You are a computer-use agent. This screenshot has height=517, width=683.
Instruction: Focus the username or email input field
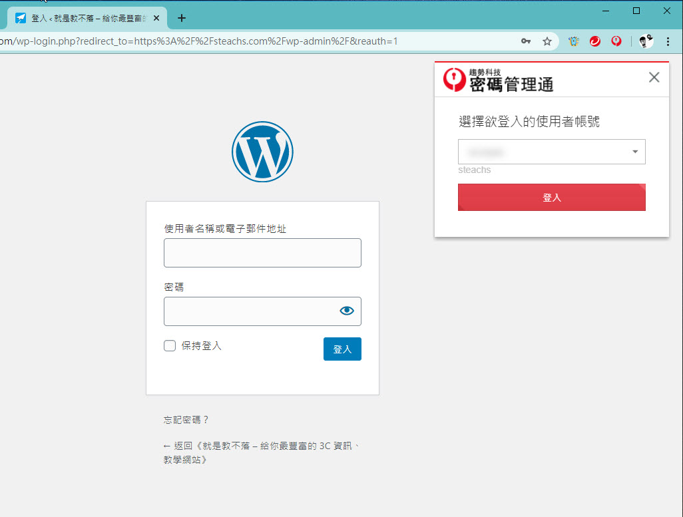click(262, 253)
